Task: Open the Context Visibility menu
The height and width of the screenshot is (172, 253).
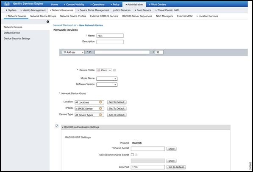Action: pos(74,5)
